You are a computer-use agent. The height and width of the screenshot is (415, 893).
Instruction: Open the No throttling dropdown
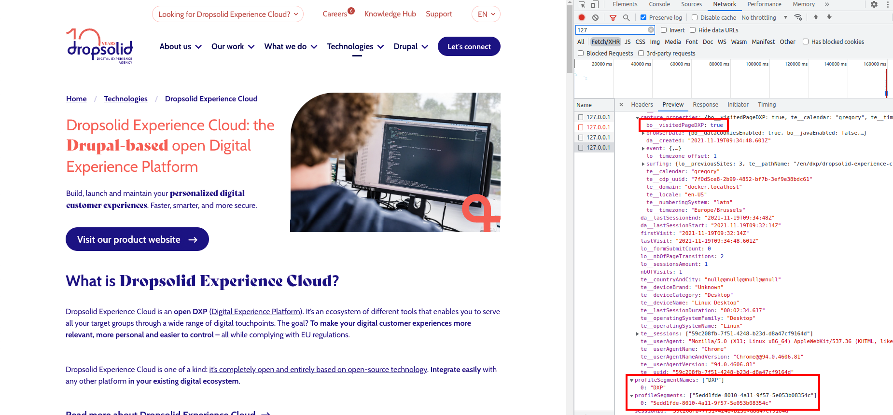(765, 17)
